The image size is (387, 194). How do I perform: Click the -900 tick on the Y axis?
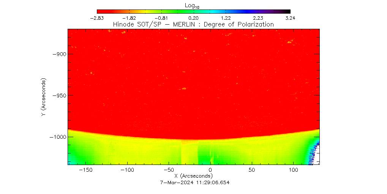[59, 54]
